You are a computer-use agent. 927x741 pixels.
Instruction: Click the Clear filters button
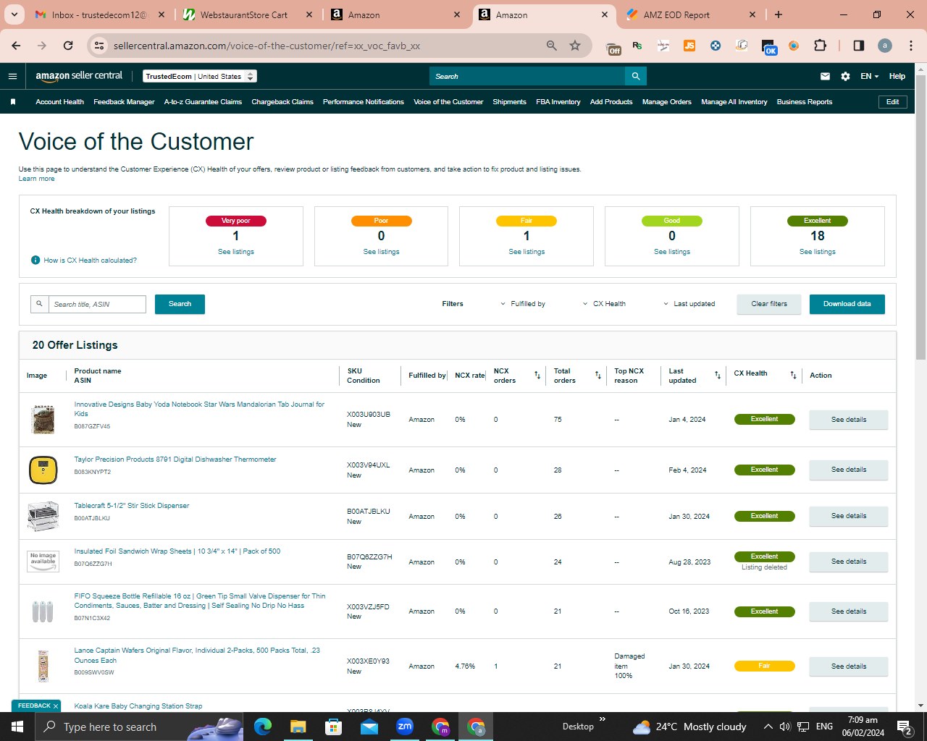[769, 304]
